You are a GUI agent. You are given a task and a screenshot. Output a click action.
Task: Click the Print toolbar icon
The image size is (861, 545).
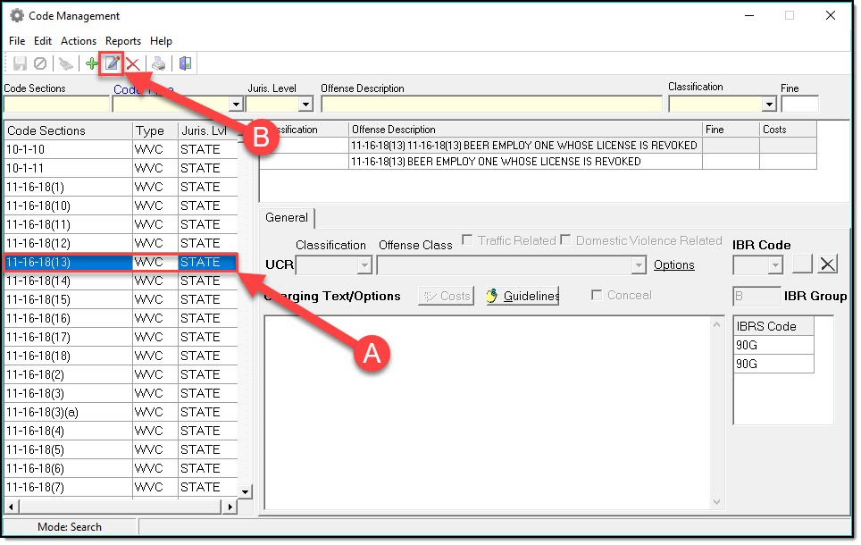click(158, 63)
